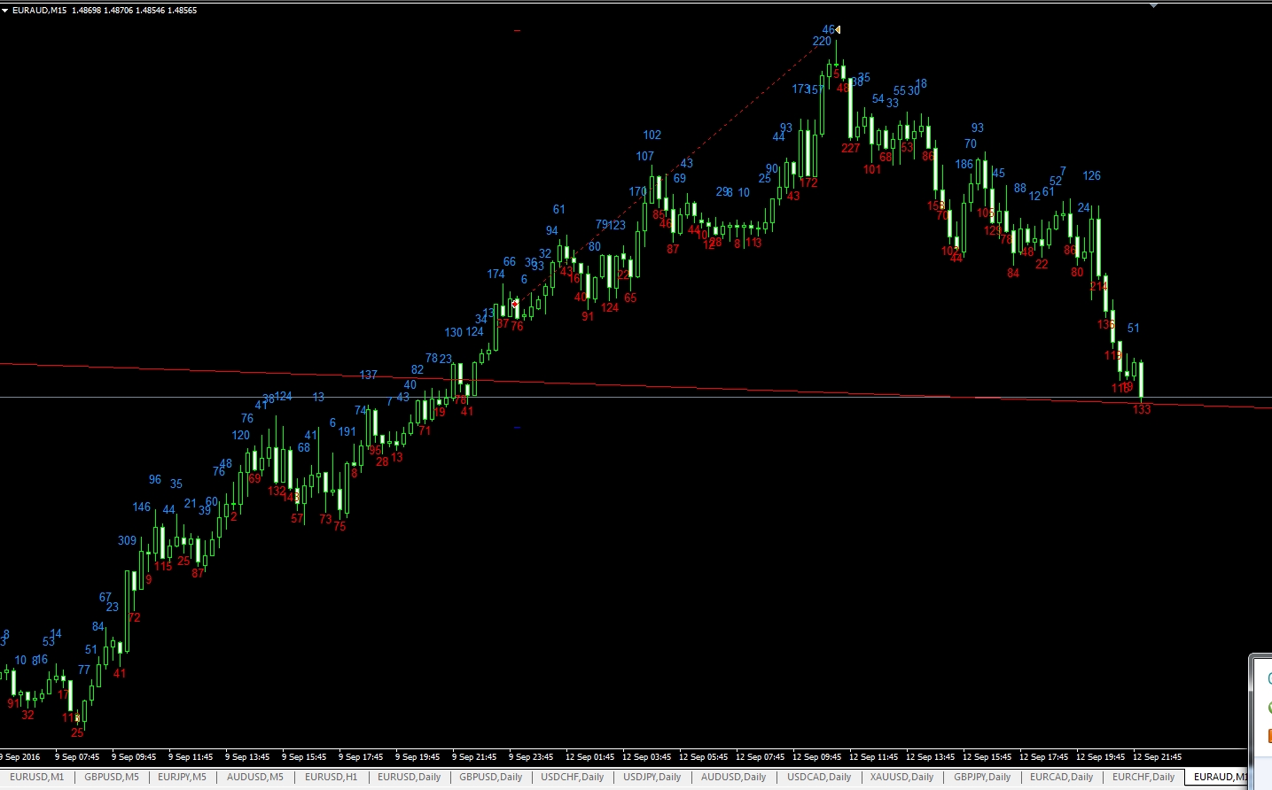Open the chart menu triangle beside EURAUD,M15
This screenshot has height=790, width=1272.
[x=5, y=11]
